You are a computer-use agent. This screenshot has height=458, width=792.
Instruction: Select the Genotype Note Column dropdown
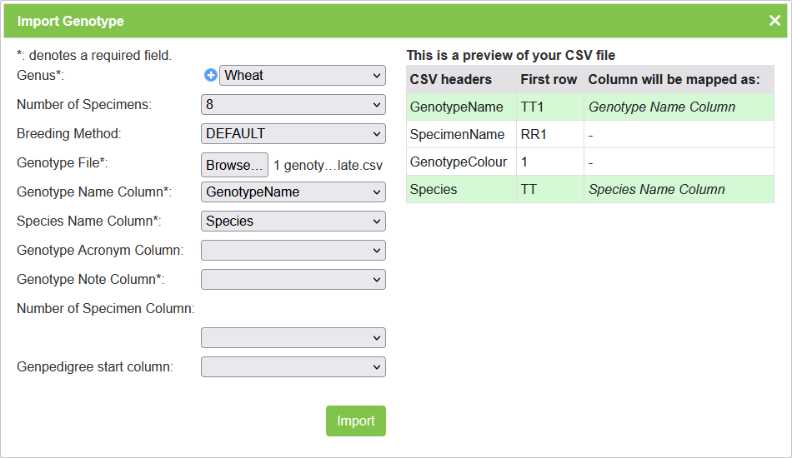(293, 280)
